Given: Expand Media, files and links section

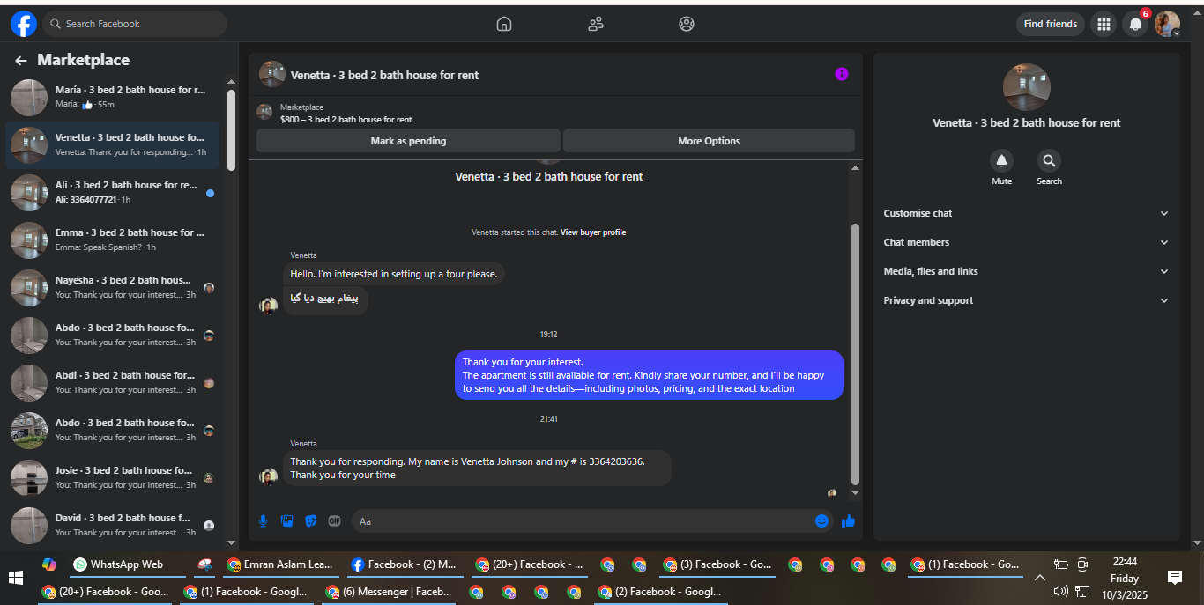Looking at the screenshot, I should [1027, 271].
